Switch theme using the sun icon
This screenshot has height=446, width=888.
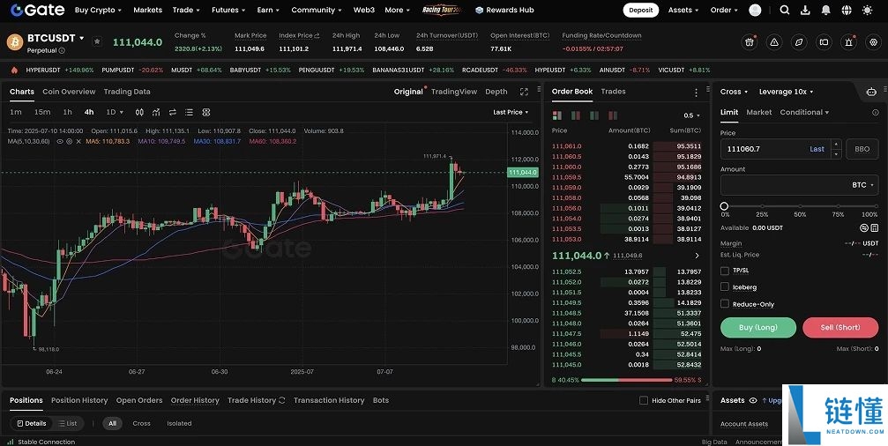pyautogui.click(x=868, y=11)
